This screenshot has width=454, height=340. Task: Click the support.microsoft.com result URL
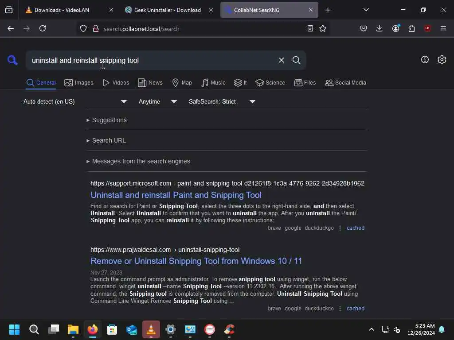227,183
